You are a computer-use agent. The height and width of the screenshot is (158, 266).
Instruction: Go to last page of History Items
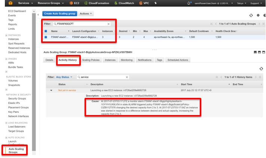click(260, 77)
